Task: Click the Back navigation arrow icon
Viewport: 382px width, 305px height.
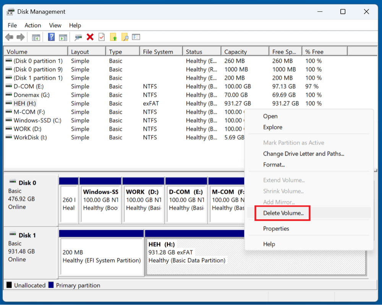Action: click(x=9, y=37)
